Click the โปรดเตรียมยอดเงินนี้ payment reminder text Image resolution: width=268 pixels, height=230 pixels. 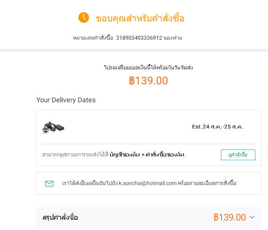point(148,68)
